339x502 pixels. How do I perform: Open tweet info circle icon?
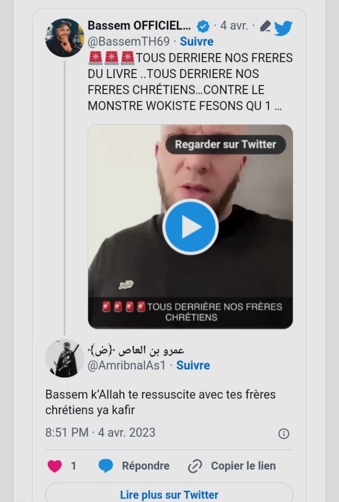tap(283, 434)
